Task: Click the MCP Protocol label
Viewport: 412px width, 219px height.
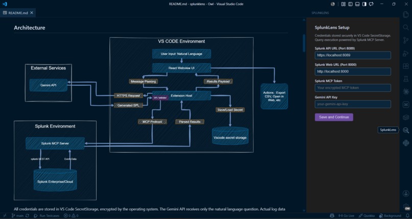Action: coord(152,121)
